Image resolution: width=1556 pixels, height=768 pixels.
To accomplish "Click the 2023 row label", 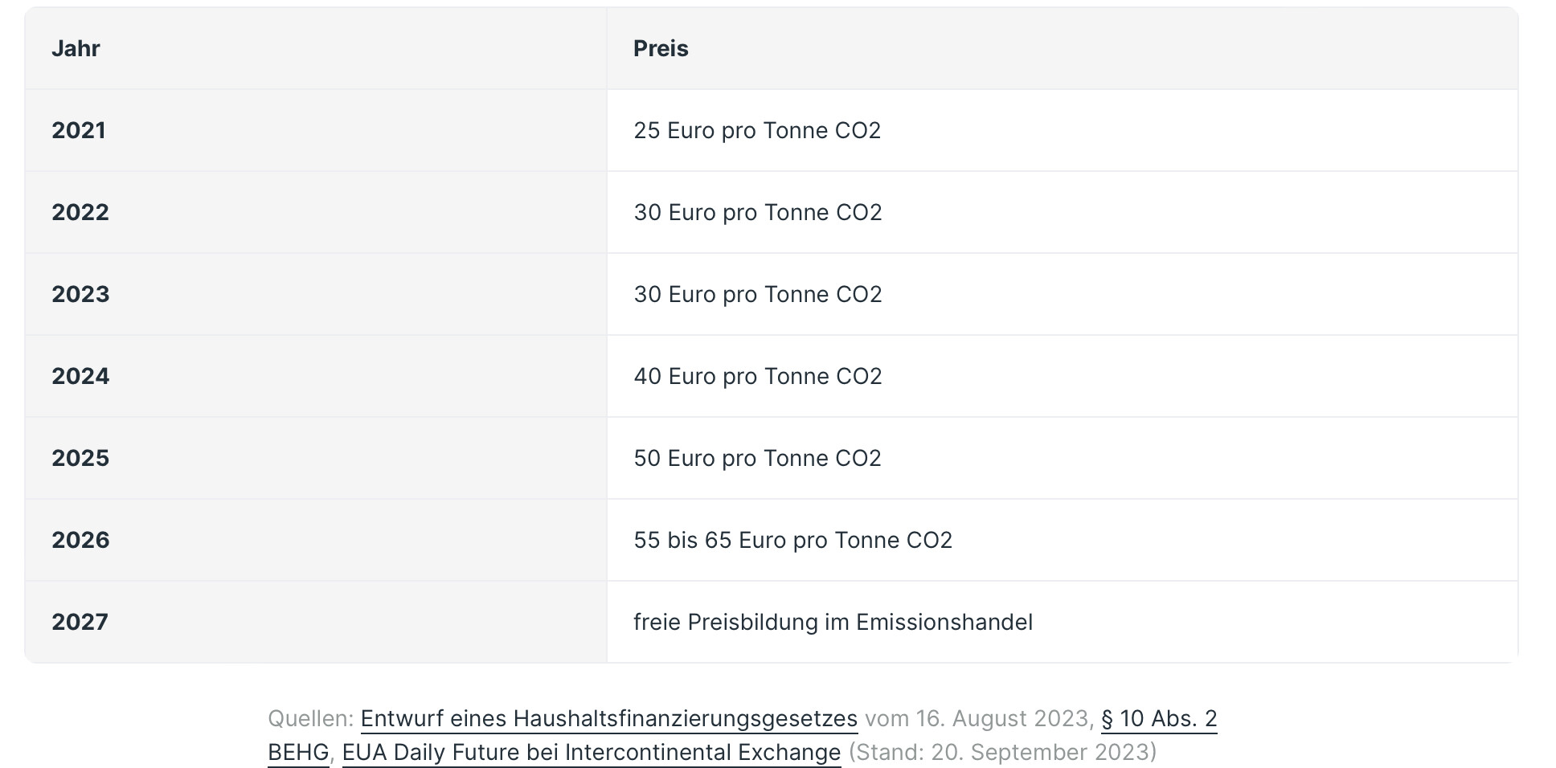I will pyautogui.click(x=80, y=295).
